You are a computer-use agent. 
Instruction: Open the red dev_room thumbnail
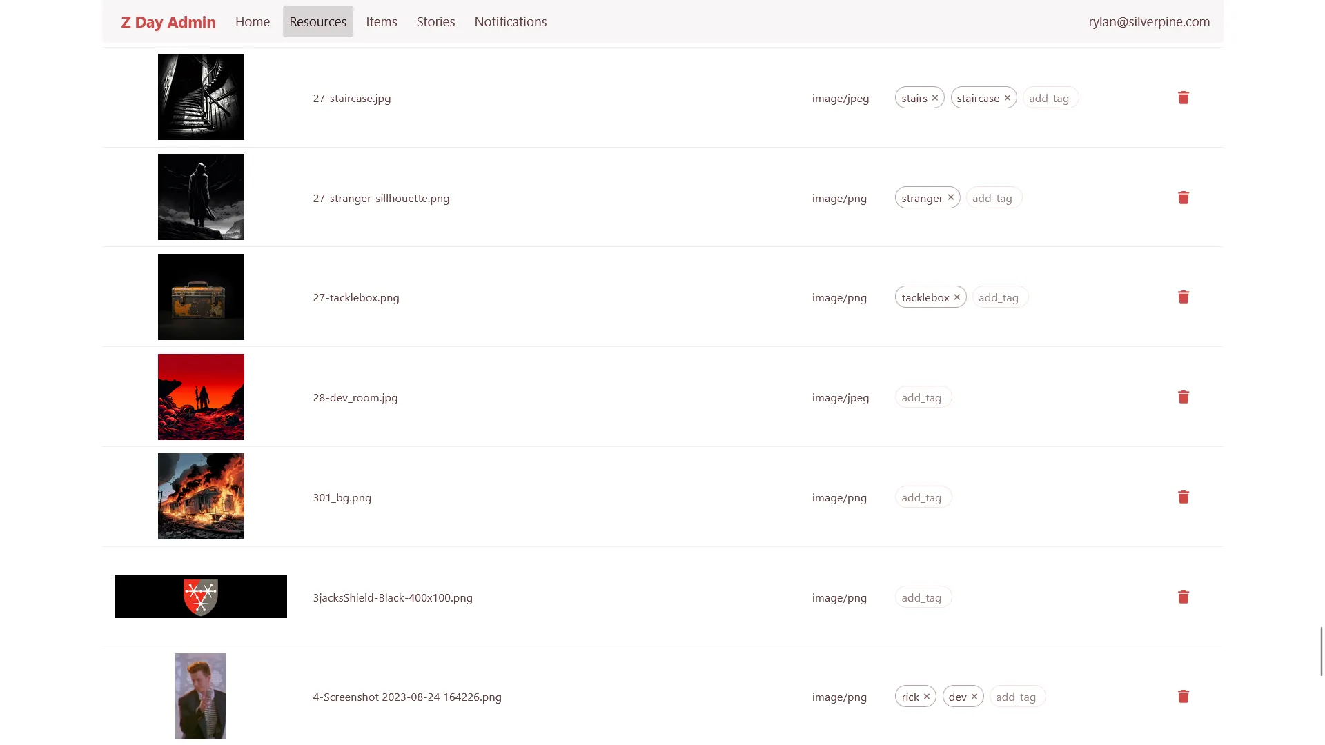pos(201,397)
